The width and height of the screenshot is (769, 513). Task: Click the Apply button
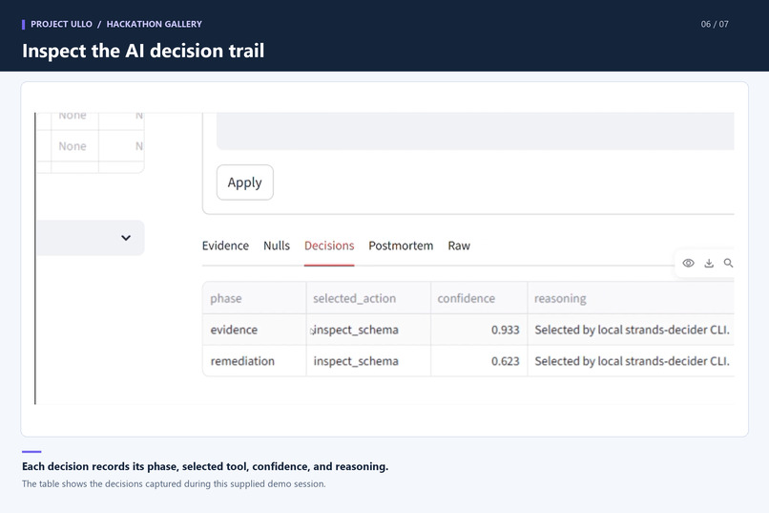click(x=245, y=182)
